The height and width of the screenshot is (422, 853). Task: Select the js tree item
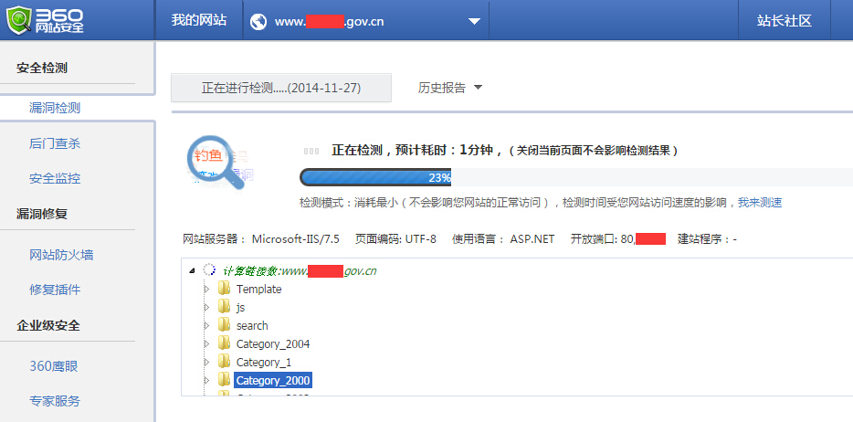[240, 307]
